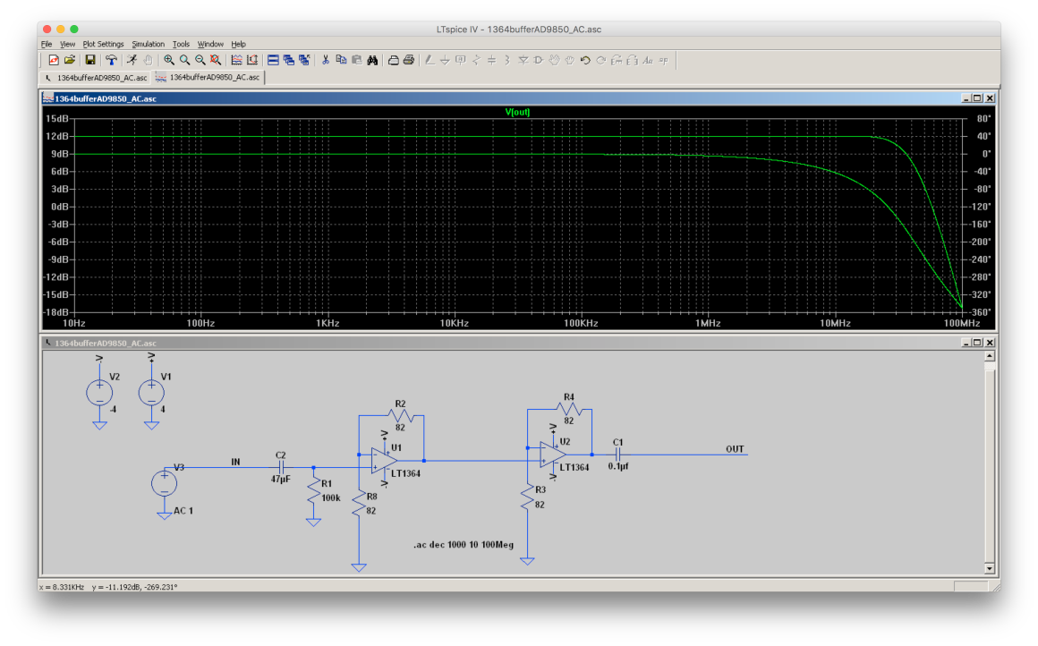Click the macOS red close window button
Image resolution: width=1038 pixels, height=646 pixels.
click(47, 30)
